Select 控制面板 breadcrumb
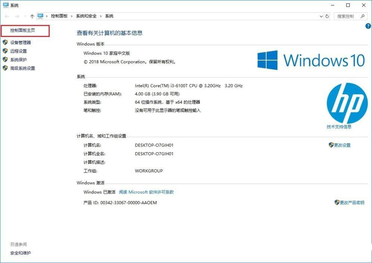This screenshot has width=372, height=263. tap(59, 16)
